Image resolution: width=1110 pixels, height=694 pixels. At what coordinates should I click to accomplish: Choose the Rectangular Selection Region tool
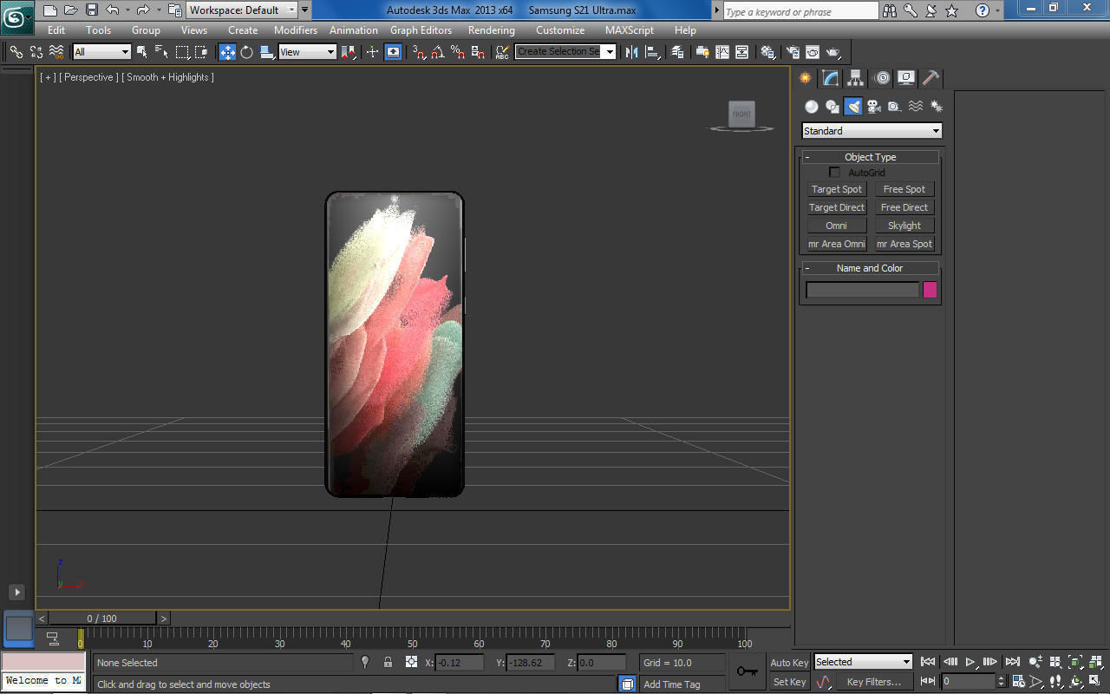(x=182, y=52)
